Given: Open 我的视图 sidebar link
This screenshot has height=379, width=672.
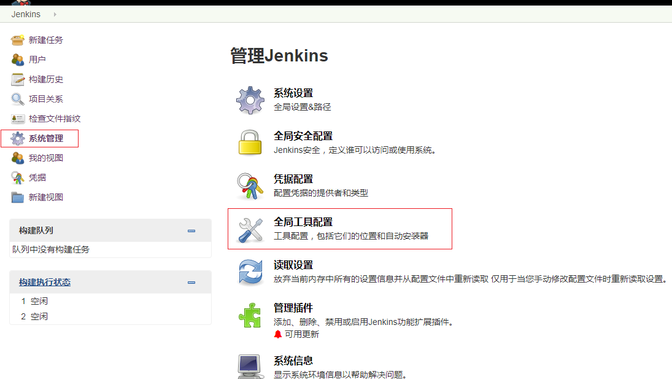Looking at the screenshot, I should tap(46, 158).
